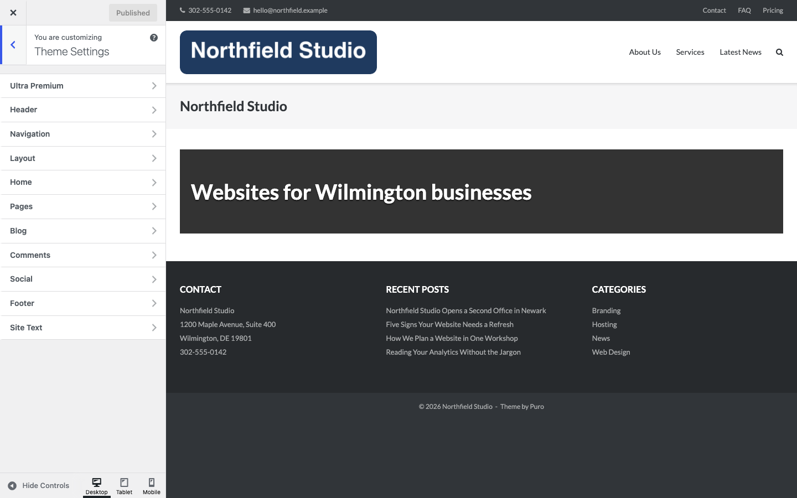Open the Hosting category link
The height and width of the screenshot is (498, 797).
(604, 325)
